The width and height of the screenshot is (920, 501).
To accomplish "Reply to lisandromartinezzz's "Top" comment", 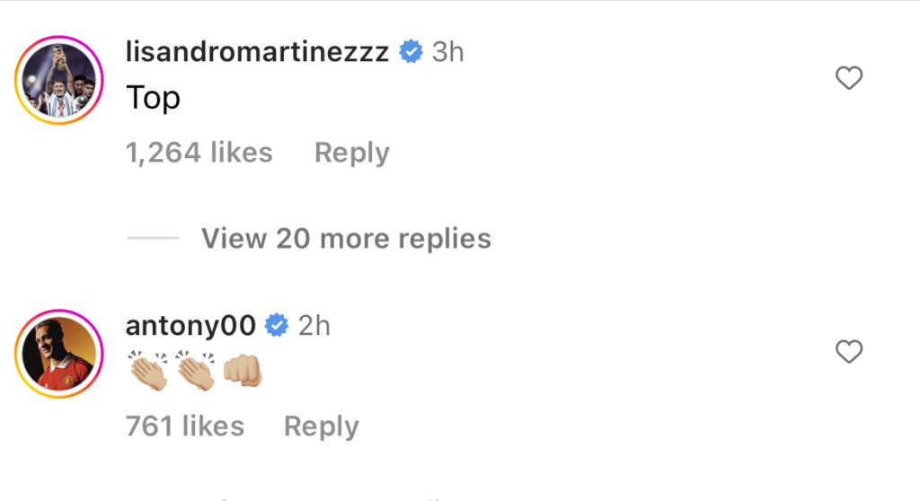I will pos(352,154).
